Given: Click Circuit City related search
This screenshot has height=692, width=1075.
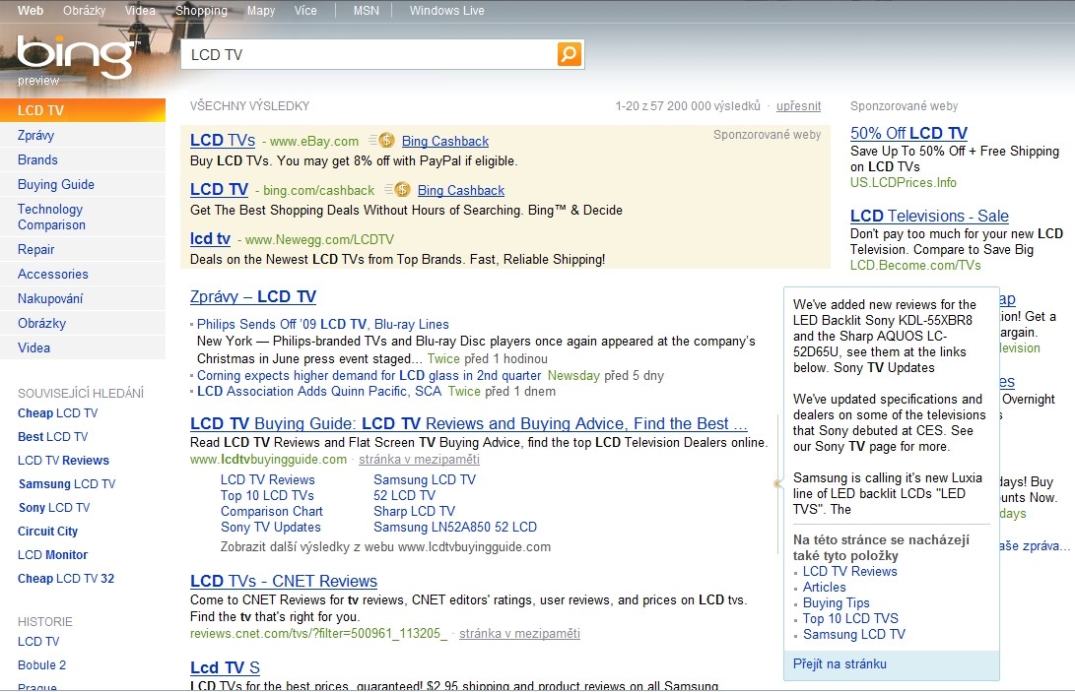Looking at the screenshot, I should [47, 531].
